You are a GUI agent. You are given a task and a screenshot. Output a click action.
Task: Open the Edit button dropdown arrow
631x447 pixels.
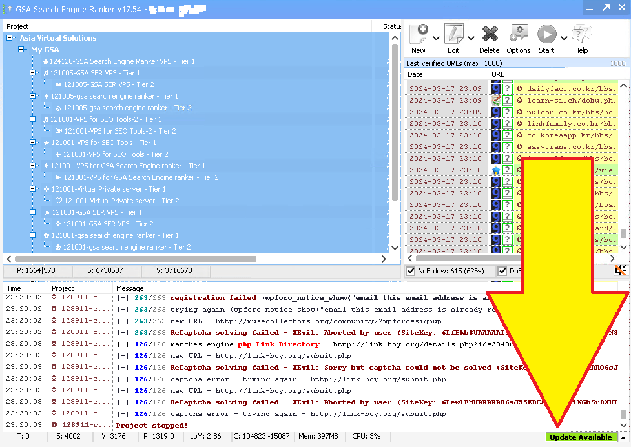[x=471, y=38]
